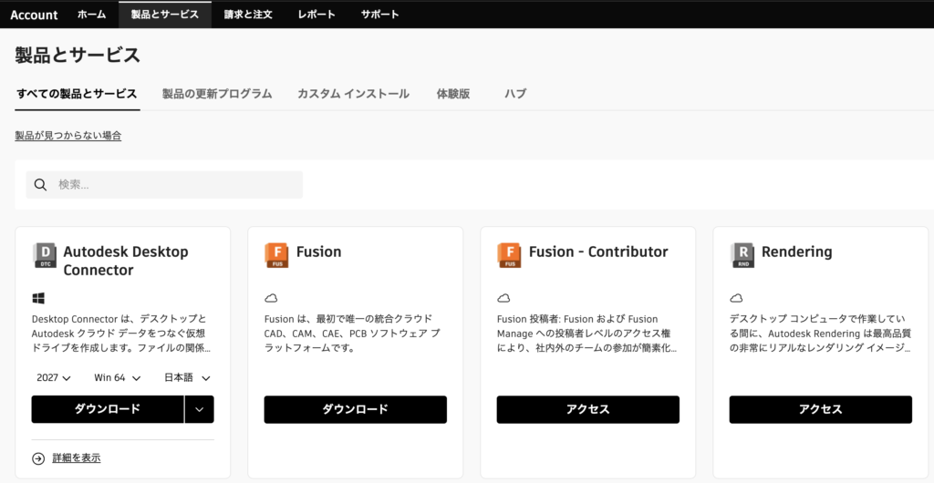
Task: Click the Account logo text
Action: (34, 15)
